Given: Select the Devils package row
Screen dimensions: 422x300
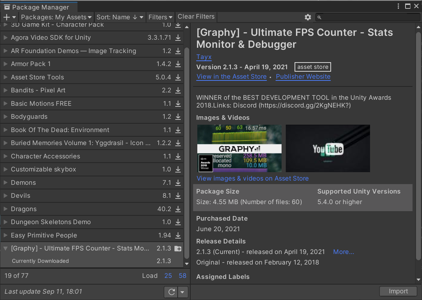Looking at the screenshot, I should point(92,196).
